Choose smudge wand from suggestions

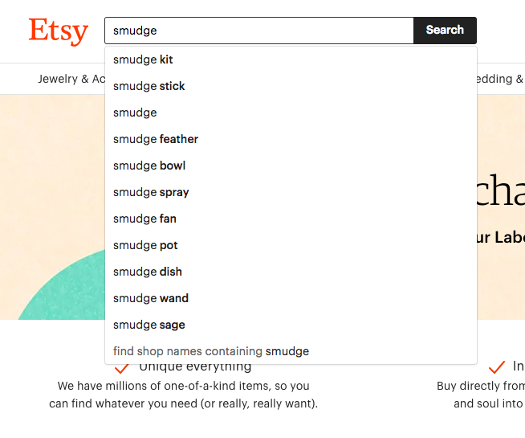[x=151, y=298]
